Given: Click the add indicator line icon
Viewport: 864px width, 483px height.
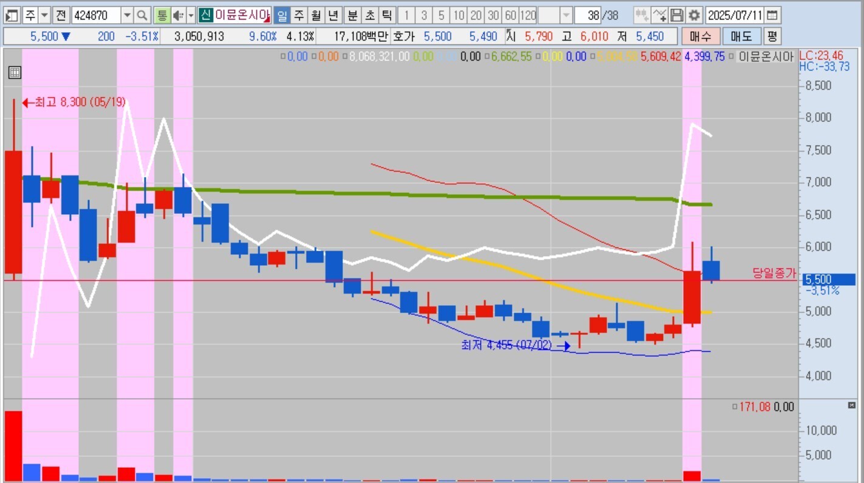Looking at the screenshot, I should coord(659,15).
